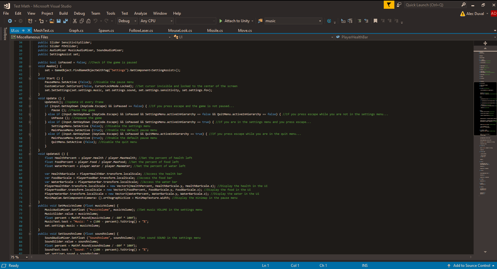The width and height of the screenshot is (497, 269).
Task: Click the Save icon in the toolbar
Action: (58, 21)
